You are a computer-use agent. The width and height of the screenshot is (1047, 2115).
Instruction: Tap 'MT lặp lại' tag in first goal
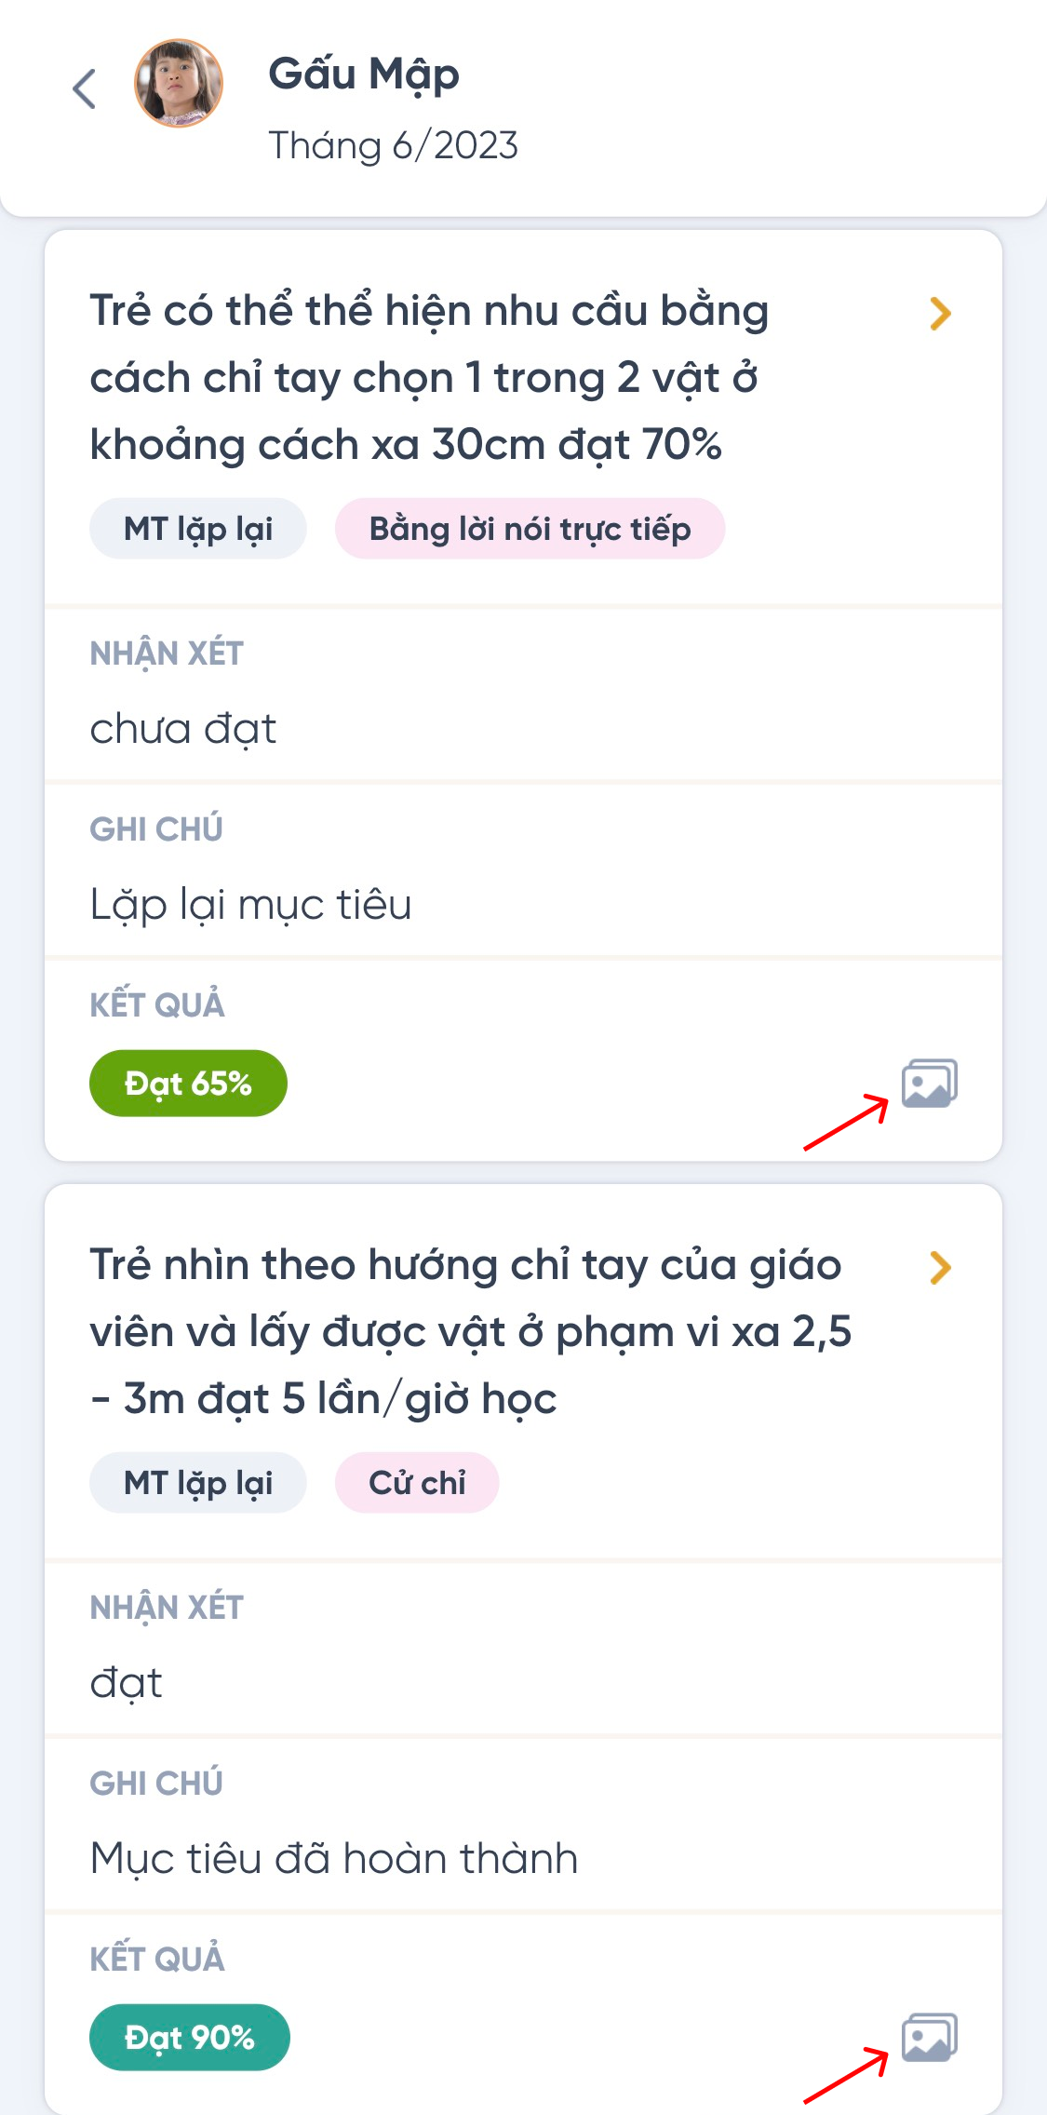[198, 529]
